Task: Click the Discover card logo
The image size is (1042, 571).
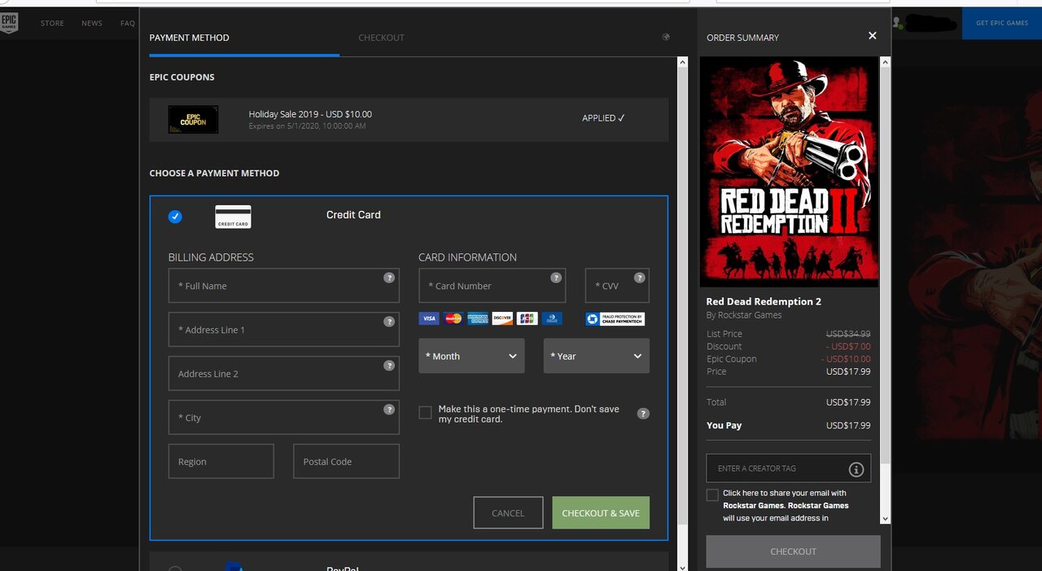Action: pos(502,318)
